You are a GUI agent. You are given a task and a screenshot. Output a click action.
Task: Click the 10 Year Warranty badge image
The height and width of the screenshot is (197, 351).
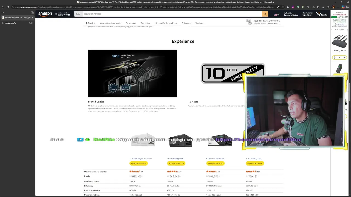(x=233, y=73)
